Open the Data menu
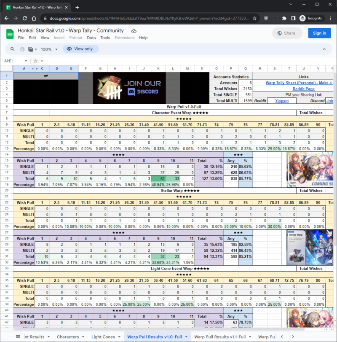 click(92, 38)
